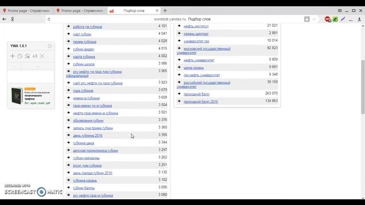Clear the YWA list with the X icon
The width and height of the screenshot is (365, 205).
tap(42, 56)
